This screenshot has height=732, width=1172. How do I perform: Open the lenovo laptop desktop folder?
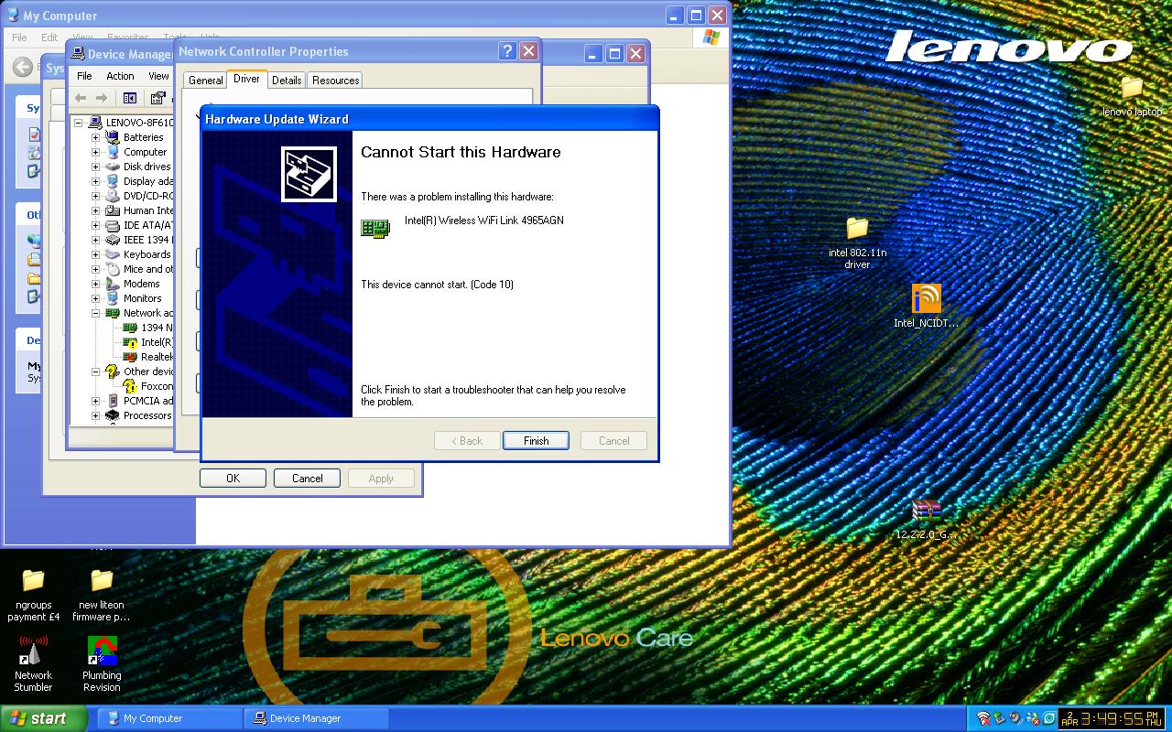[x=1132, y=95]
